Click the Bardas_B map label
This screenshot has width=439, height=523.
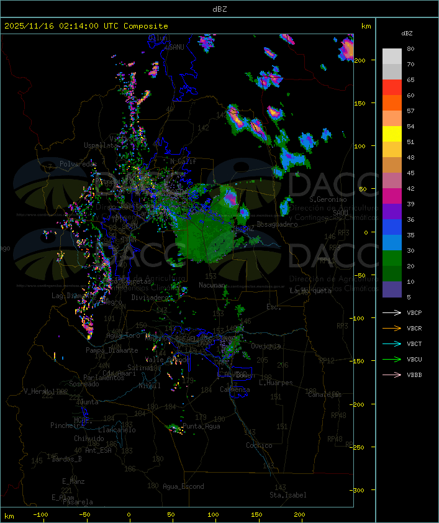[x=66, y=459]
